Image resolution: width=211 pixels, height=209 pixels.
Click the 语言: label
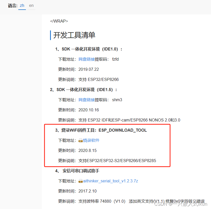pyautogui.click(x=13, y=6)
